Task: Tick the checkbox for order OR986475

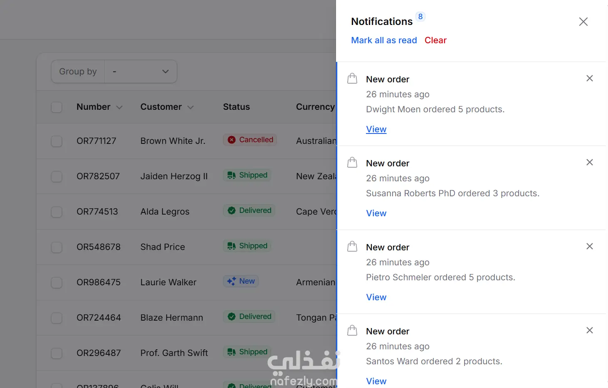Action: [x=57, y=283]
